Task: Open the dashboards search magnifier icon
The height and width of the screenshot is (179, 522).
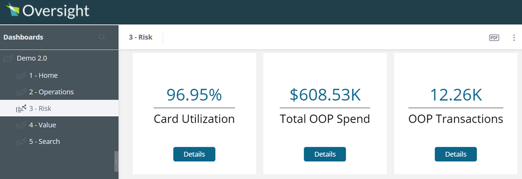Action: (102, 38)
